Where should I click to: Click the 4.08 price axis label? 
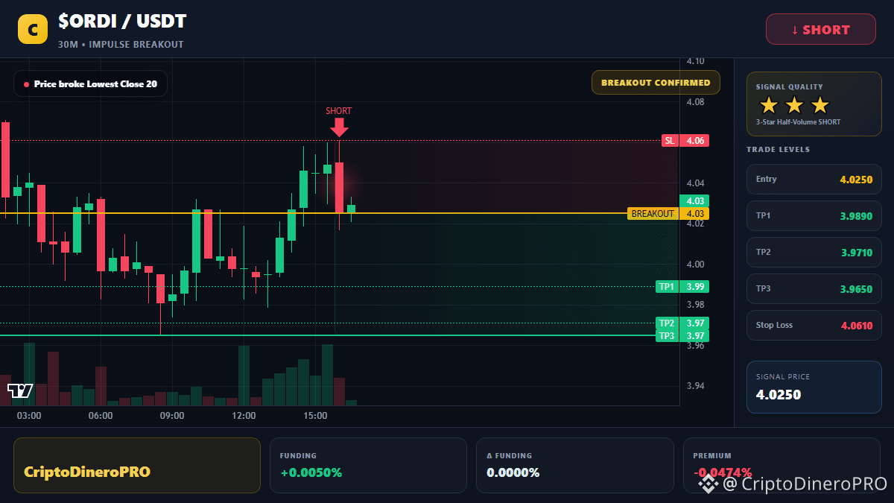pyautogui.click(x=695, y=102)
